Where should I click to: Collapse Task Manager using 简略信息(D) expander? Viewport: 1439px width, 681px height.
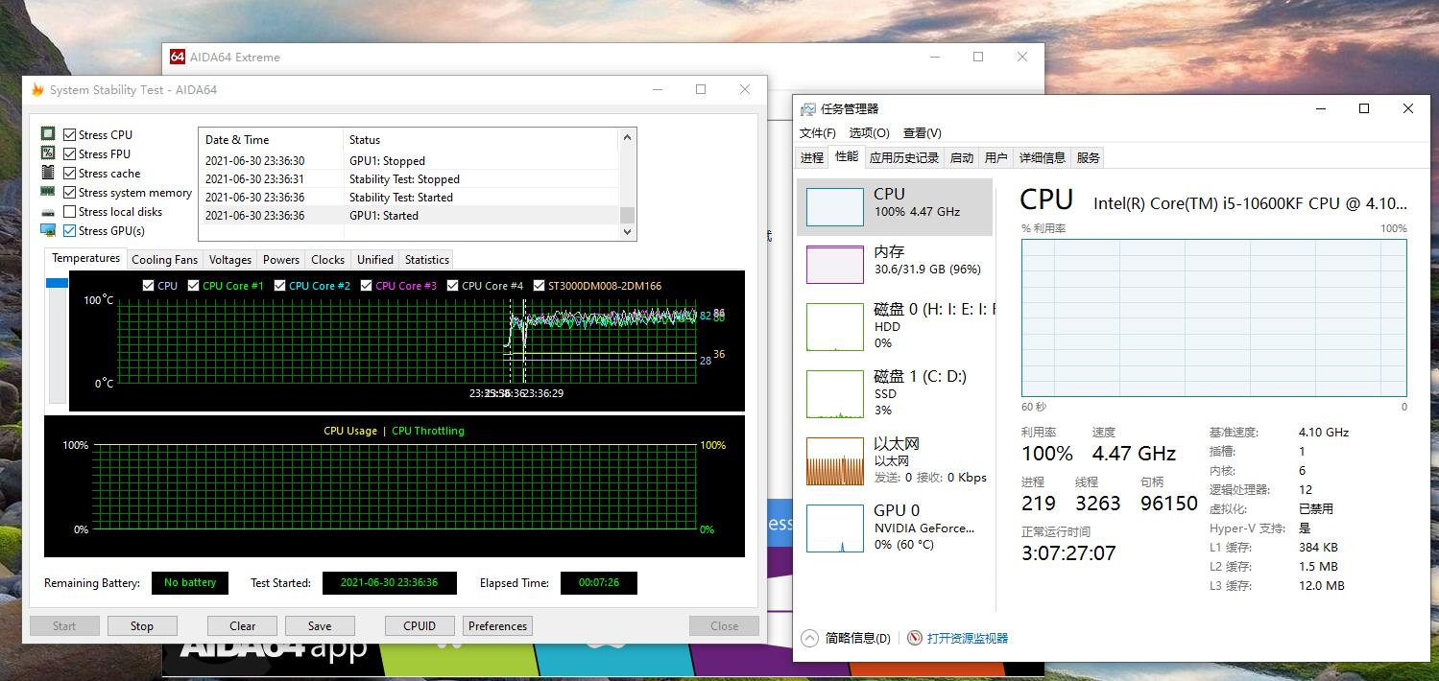click(x=844, y=637)
